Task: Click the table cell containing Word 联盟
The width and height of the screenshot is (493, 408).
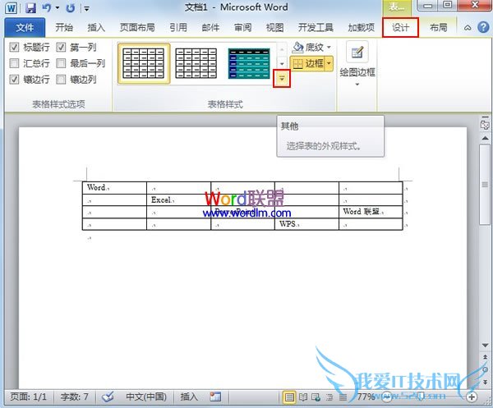Action: click(371, 212)
